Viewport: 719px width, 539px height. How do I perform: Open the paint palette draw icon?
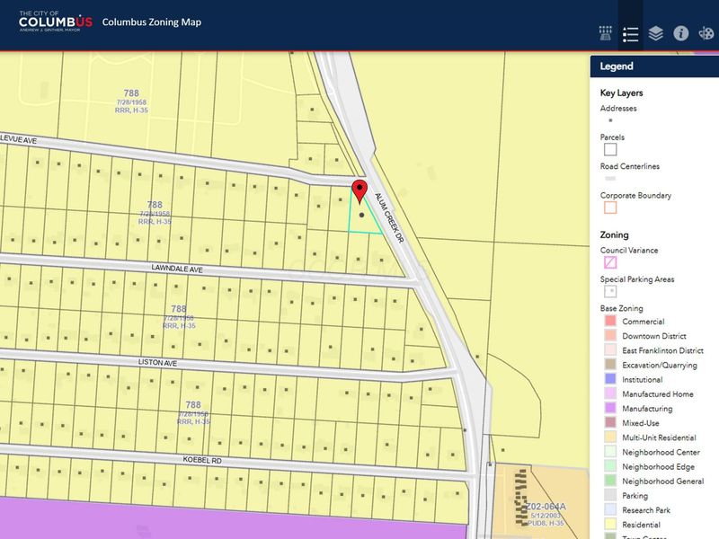point(706,33)
